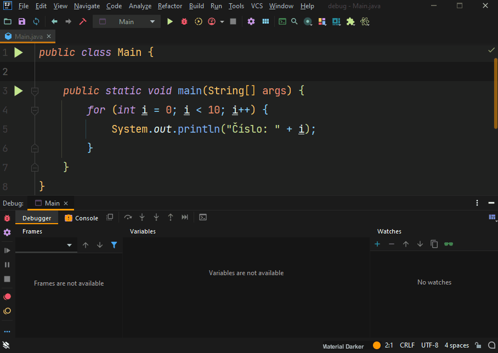Step Over the current line in debugger
The width and height of the screenshot is (498, 353).
(x=128, y=218)
